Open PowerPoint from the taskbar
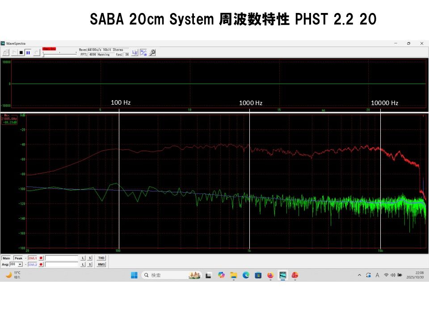This screenshot has width=429, height=322. point(294,275)
